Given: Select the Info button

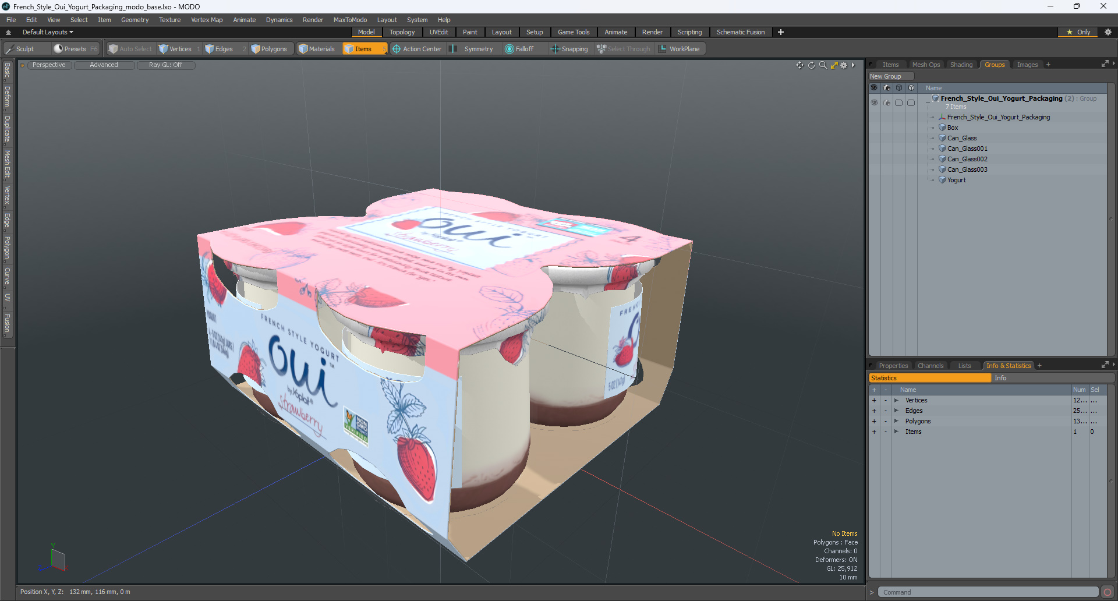Looking at the screenshot, I should (1053, 378).
